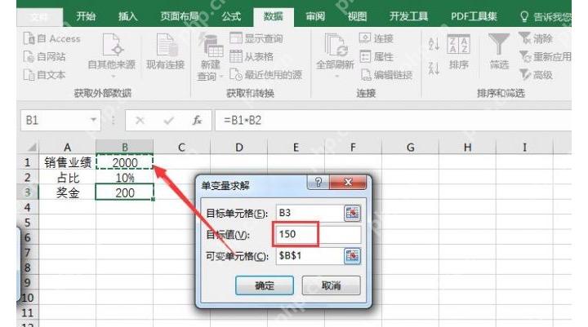This screenshot has width=588, height=327.
Task: Select column G header
Action: 410,148
